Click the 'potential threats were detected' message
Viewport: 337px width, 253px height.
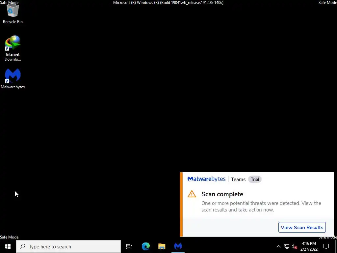[x=261, y=206]
